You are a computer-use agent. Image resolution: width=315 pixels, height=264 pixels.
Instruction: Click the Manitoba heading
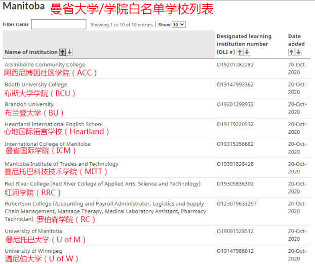(x=23, y=6)
